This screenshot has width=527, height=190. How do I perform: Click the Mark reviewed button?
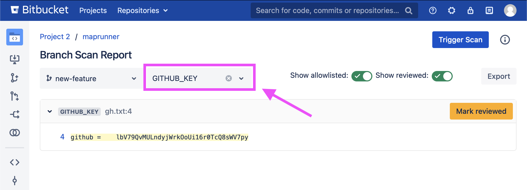click(x=481, y=111)
